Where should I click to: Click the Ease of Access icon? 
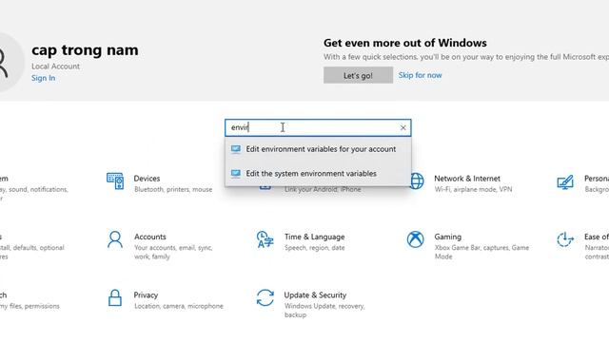point(565,239)
